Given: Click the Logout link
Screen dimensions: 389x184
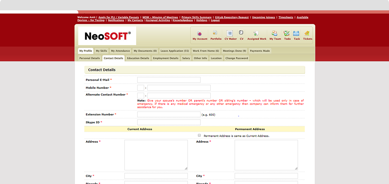Looking at the screenshot, I should [215, 20].
